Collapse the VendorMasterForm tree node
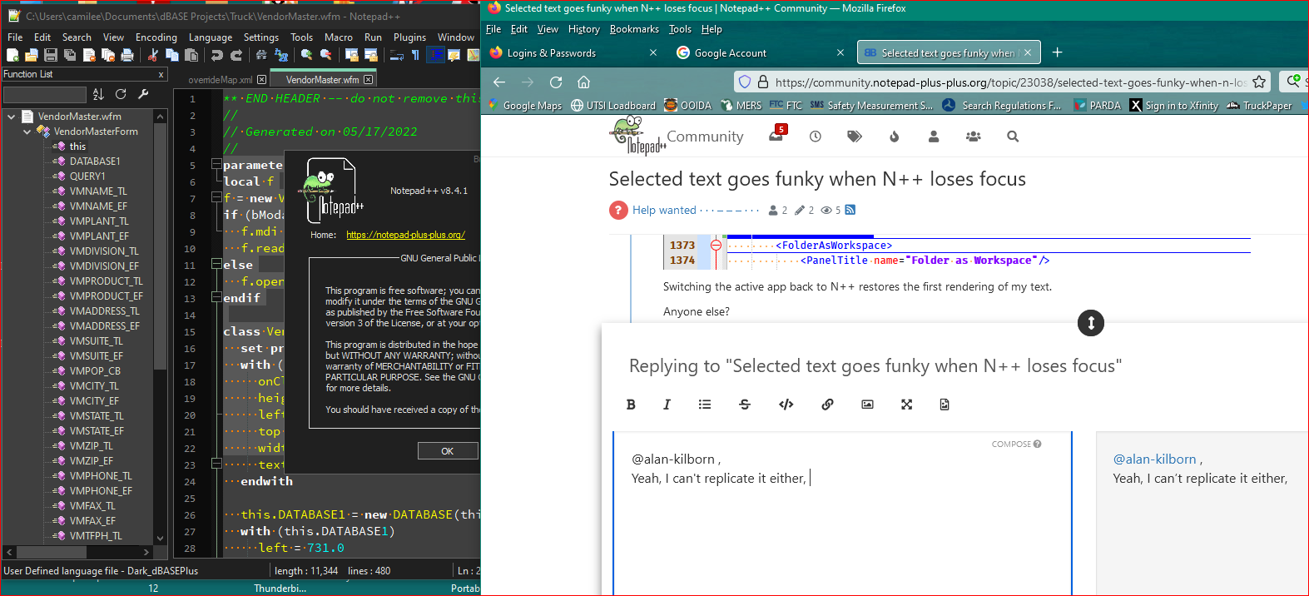Image resolution: width=1309 pixels, height=596 pixels. tap(27, 132)
